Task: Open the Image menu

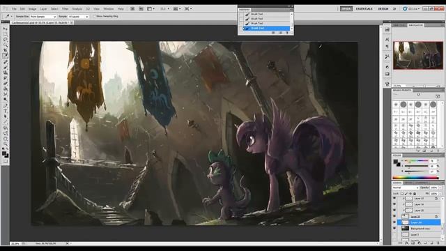Action: pyautogui.click(x=32, y=9)
